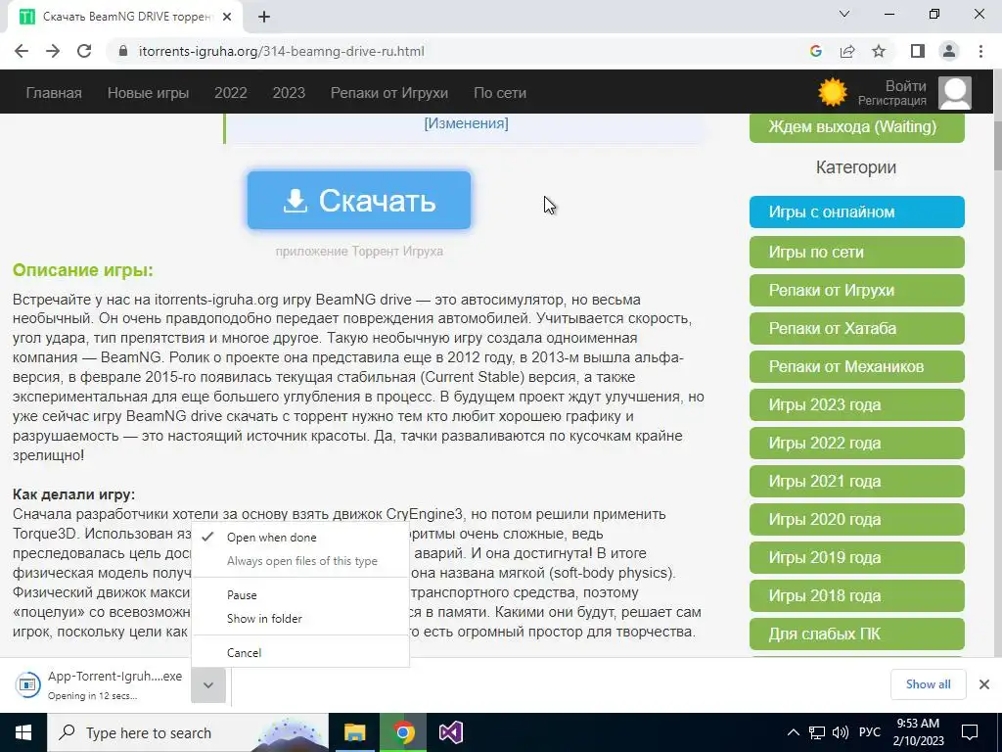Screen dimensions: 1002x752
Task: Open Игры с онлайном category
Action: (x=857, y=211)
